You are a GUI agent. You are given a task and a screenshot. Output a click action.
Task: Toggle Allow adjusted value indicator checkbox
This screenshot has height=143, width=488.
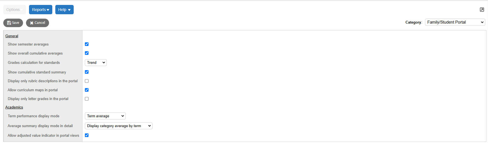click(87, 135)
